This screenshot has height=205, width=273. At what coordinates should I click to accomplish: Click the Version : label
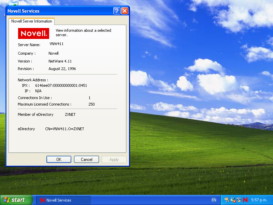click(25, 61)
